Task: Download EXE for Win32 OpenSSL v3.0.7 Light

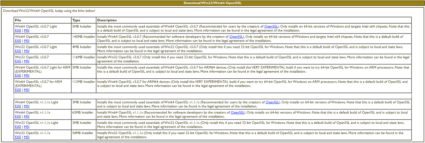Action: coord(18,51)
